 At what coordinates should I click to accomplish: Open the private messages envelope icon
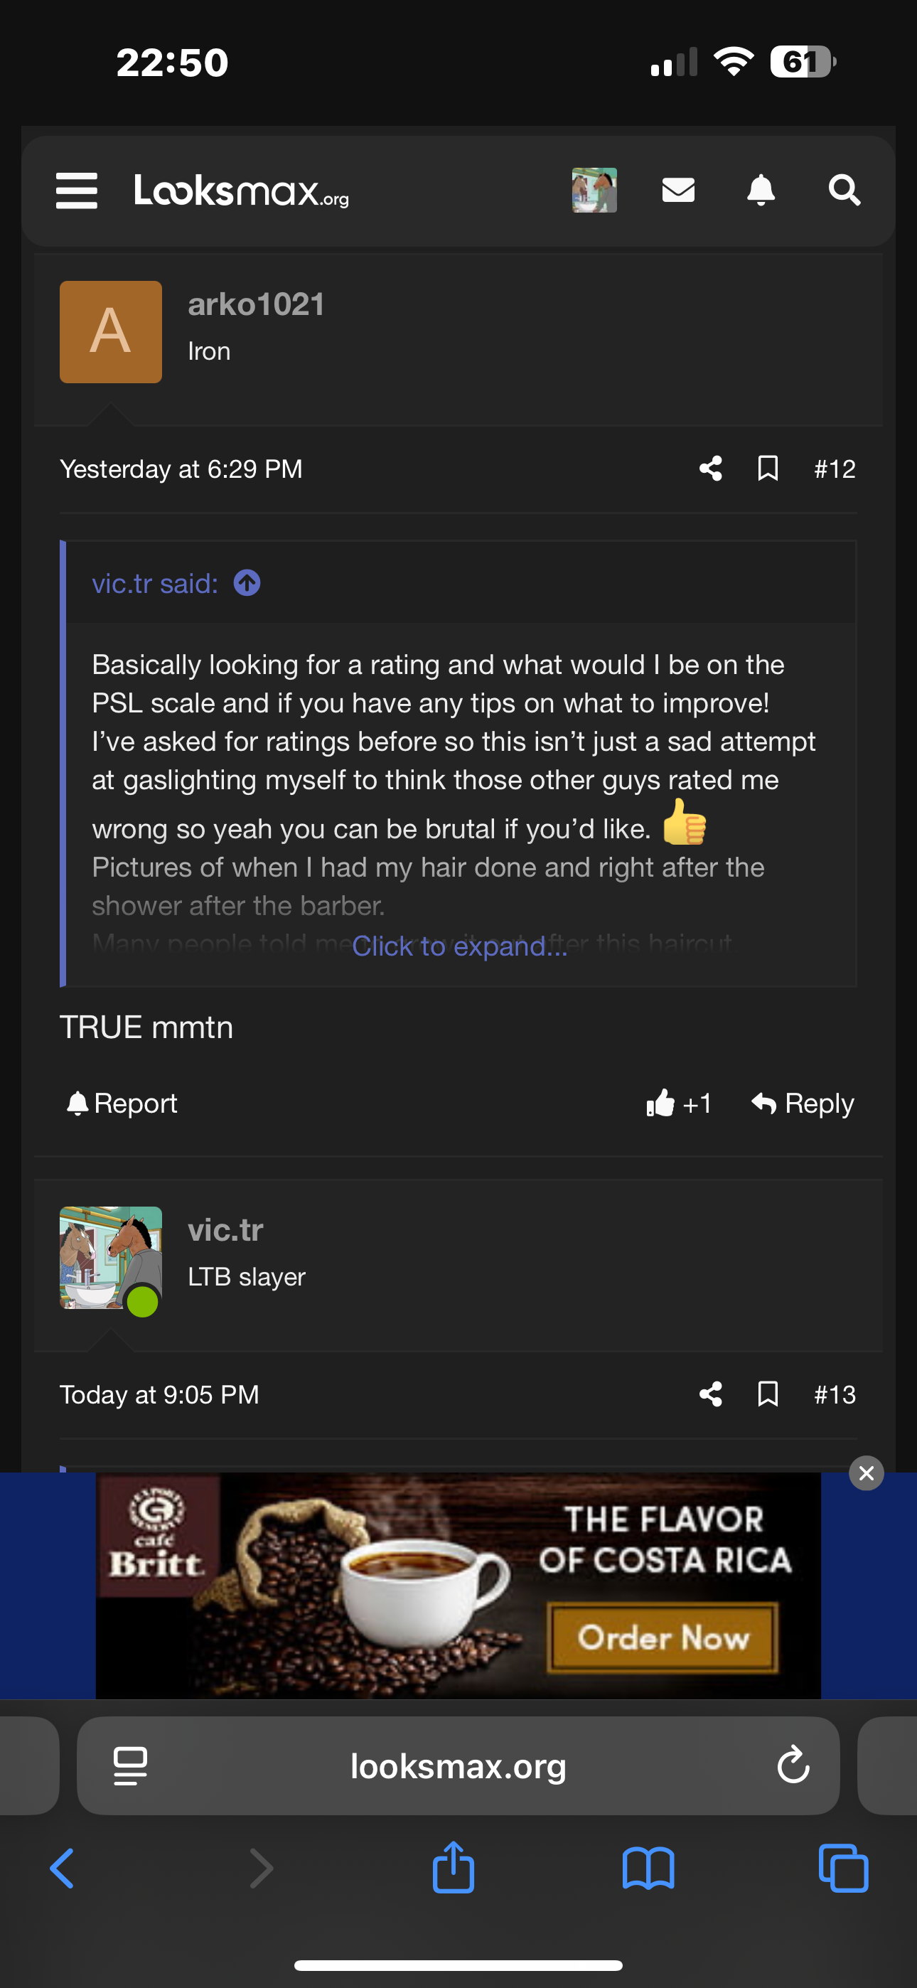pos(677,190)
